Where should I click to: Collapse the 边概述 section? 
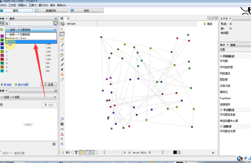click(x=221, y=126)
